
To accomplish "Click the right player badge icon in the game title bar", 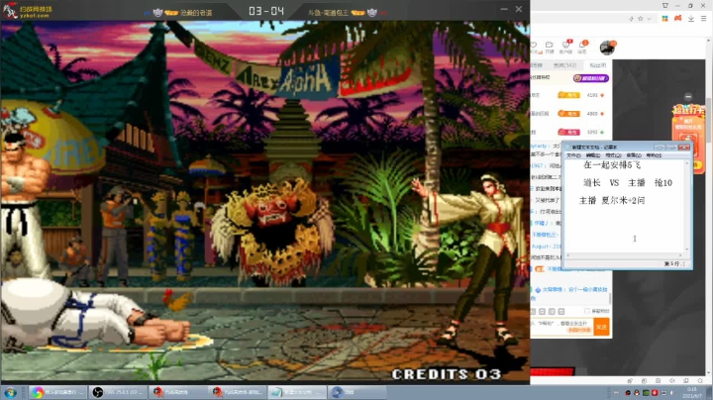I will tap(372, 13).
